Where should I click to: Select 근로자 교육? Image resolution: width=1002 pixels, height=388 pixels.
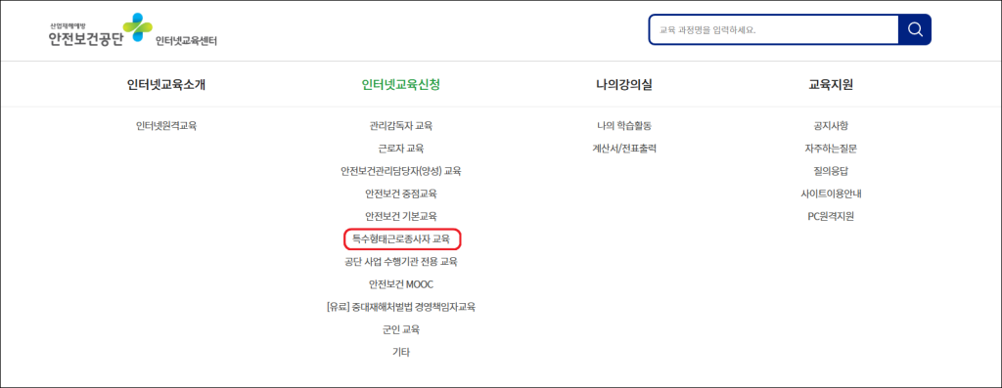coord(400,149)
